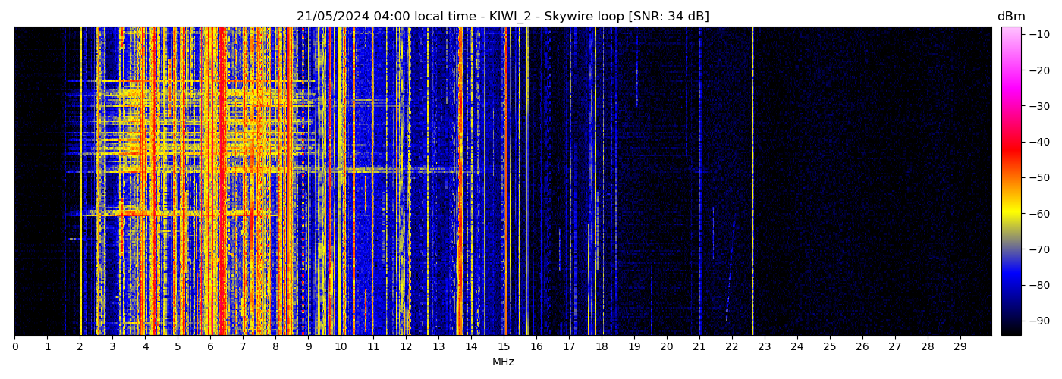Screen dimensions: 1062x379
Task: Click the quiet black area around 26 MHz
Action: tap(862, 182)
